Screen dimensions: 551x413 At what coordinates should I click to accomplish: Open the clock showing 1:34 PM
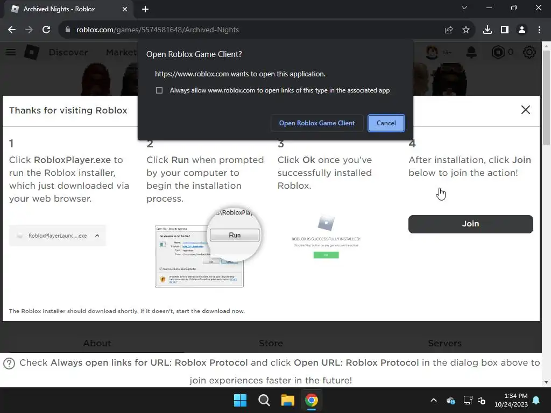[x=511, y=400]
